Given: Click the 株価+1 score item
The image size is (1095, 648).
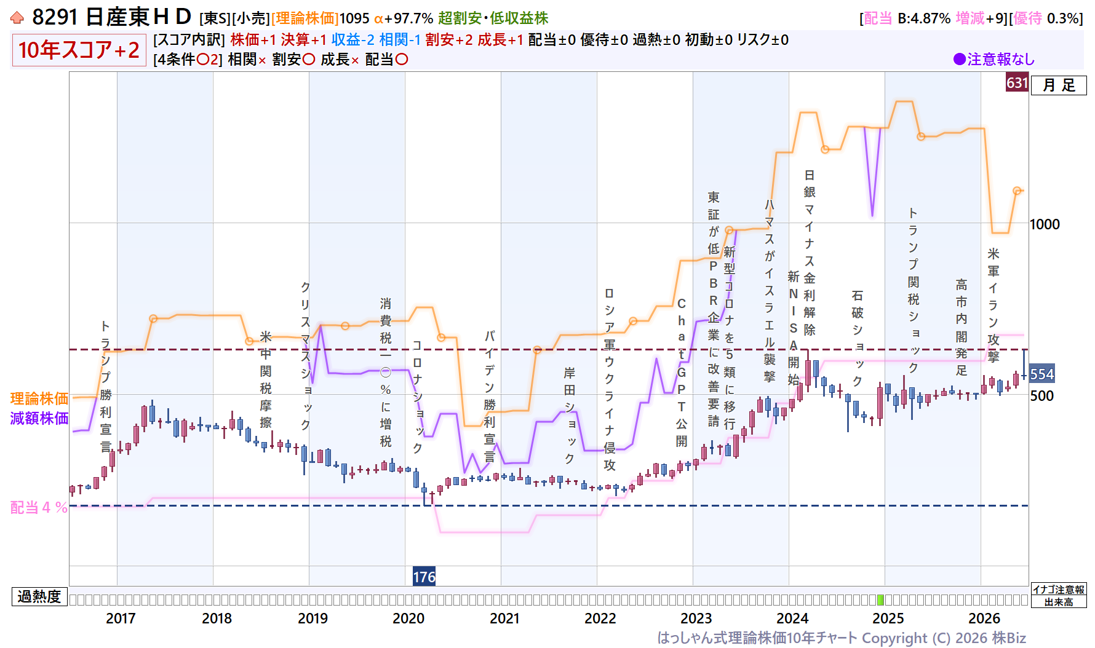Looking at the screenshot, I should (253, 40).
